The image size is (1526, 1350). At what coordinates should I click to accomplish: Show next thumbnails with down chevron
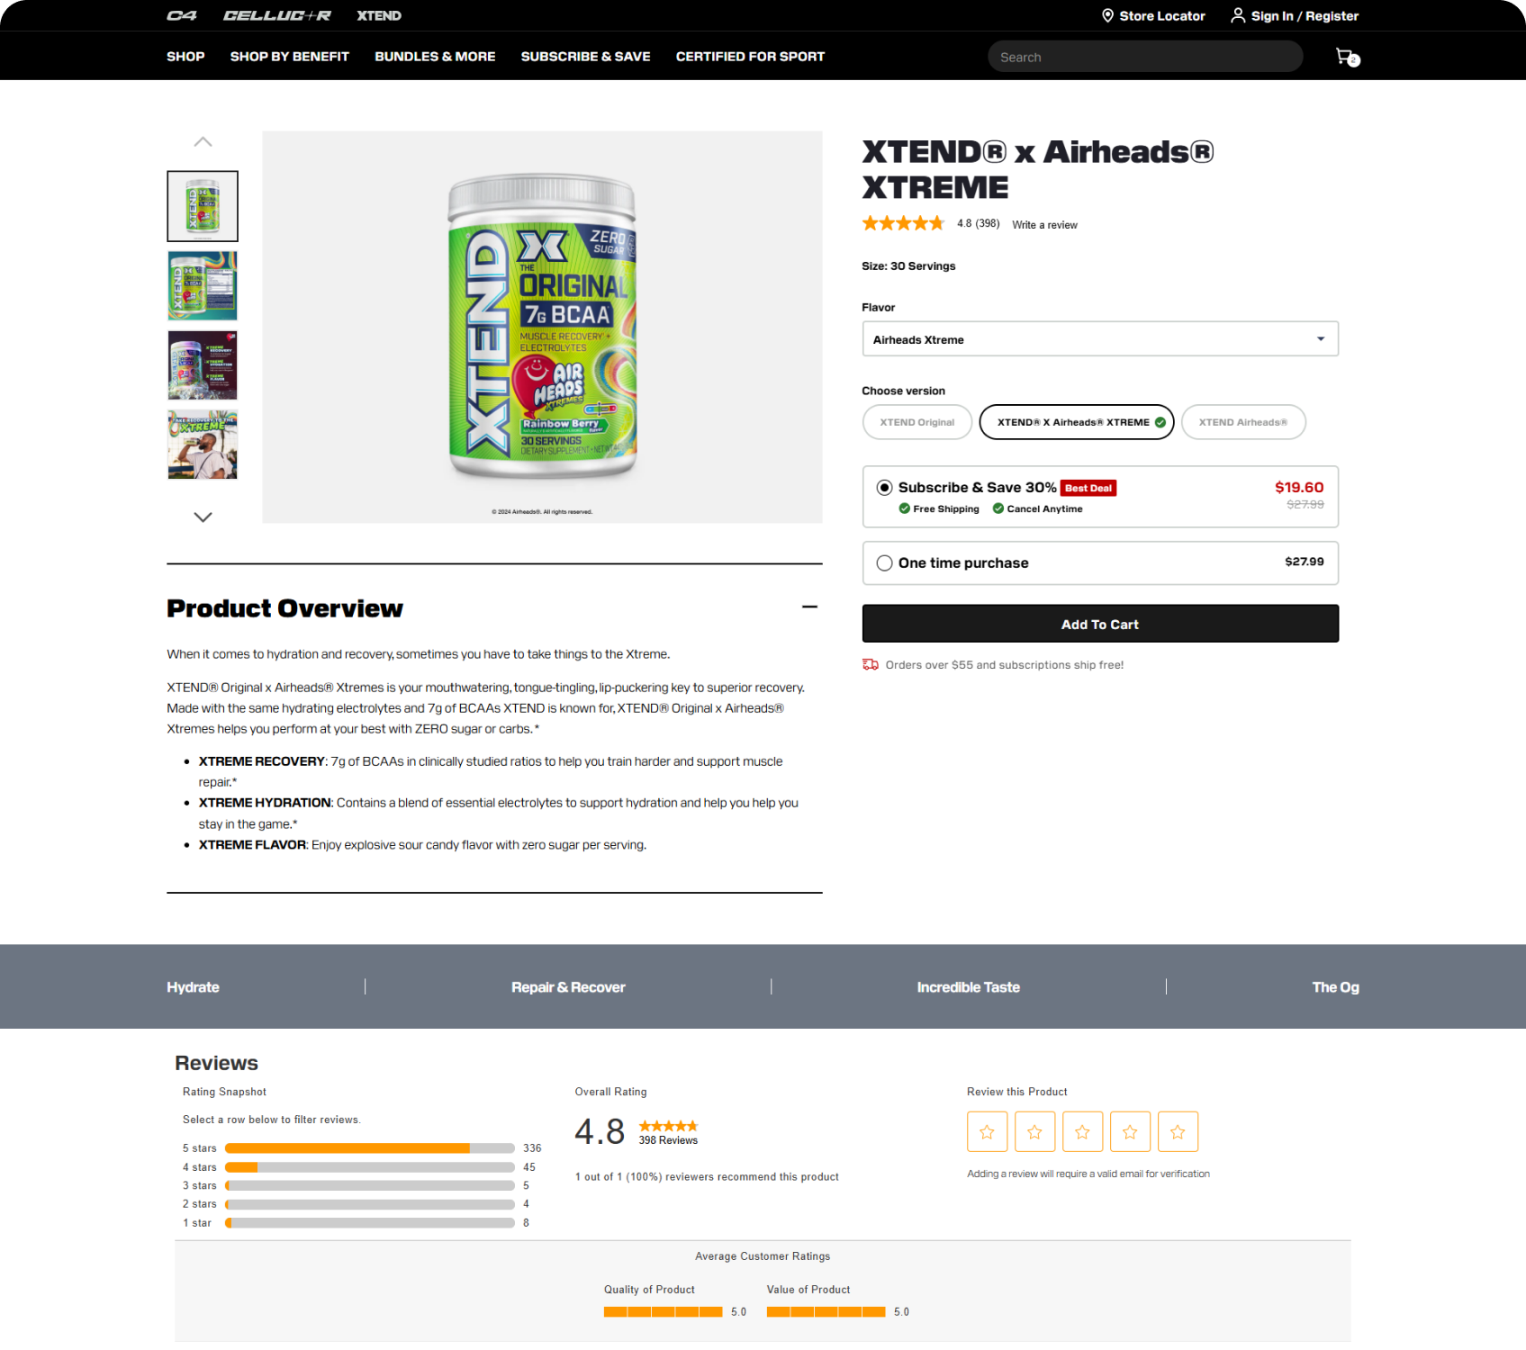click(x=203, y=517)
